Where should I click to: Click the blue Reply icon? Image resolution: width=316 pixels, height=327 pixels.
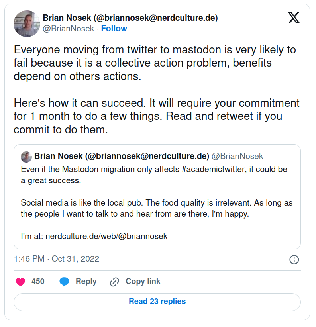(65, 281)
